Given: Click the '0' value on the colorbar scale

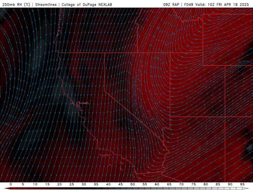Looking at the screenshot, I should coord(11,184).
